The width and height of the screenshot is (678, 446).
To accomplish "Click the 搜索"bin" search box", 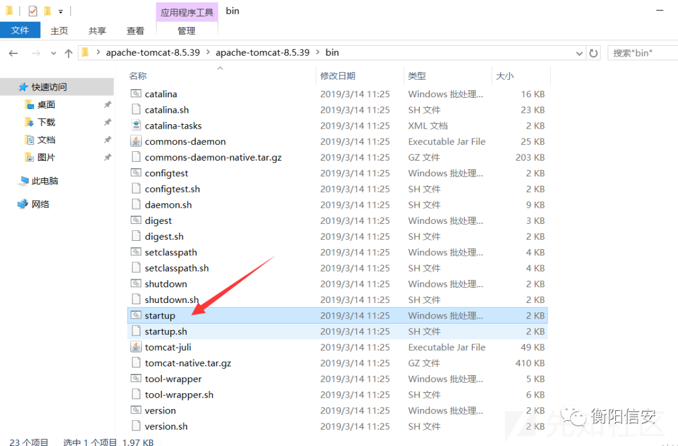I will [x=643, y=53].
